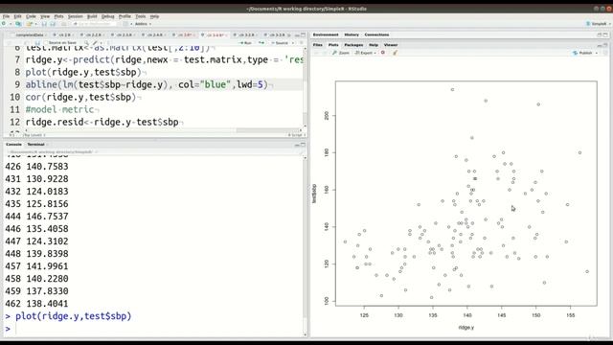Open the Session menu
Screen dimensions: 613x345
pos(75,16)
